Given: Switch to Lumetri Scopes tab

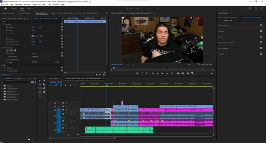Looking at the screenshot, I should [x=25, y=13].
